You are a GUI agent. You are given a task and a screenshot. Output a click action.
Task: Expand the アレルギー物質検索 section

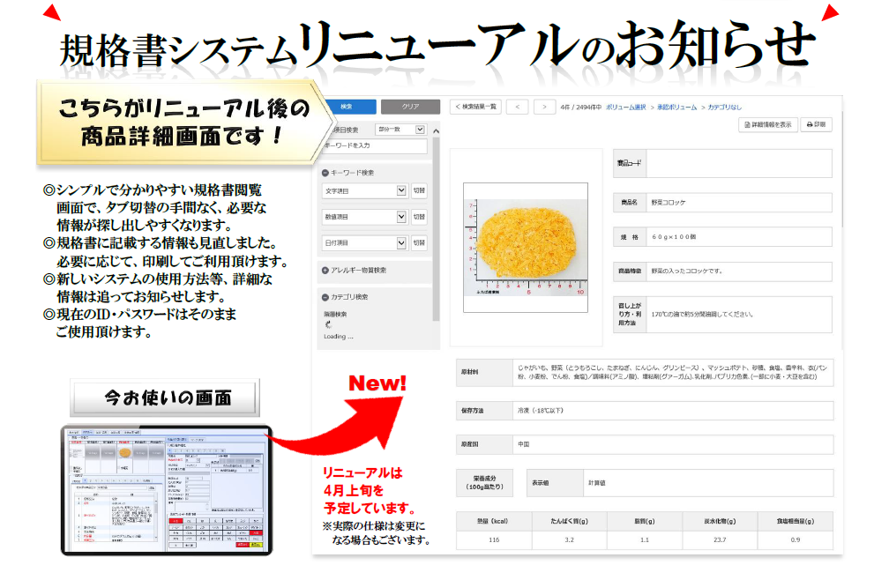325,271
